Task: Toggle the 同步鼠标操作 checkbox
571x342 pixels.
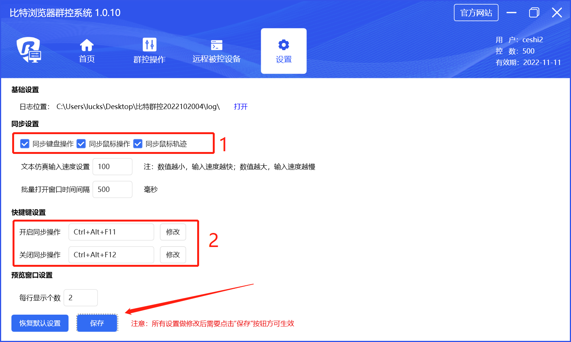Action: point(81,144)
